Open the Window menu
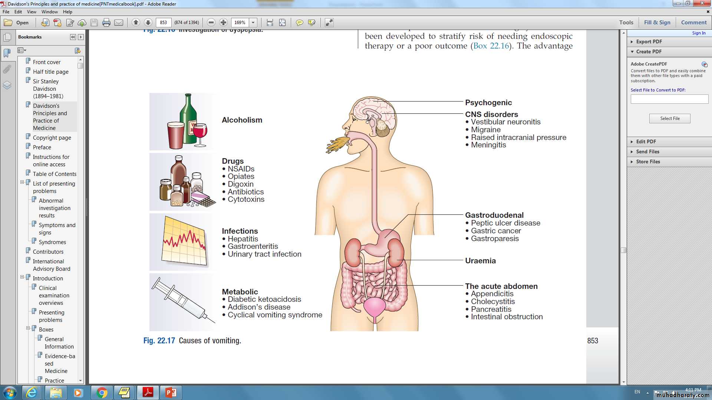Viewport: 712px width, 400px height. 49,12
